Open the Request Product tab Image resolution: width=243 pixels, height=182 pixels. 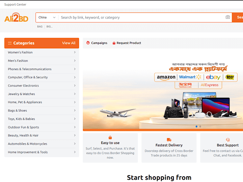tap(127, 43)
